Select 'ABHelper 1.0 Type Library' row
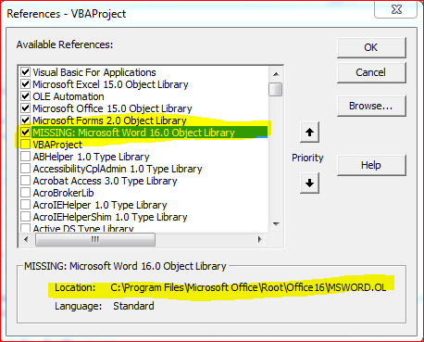424x342 pixels. click(91, 157)
